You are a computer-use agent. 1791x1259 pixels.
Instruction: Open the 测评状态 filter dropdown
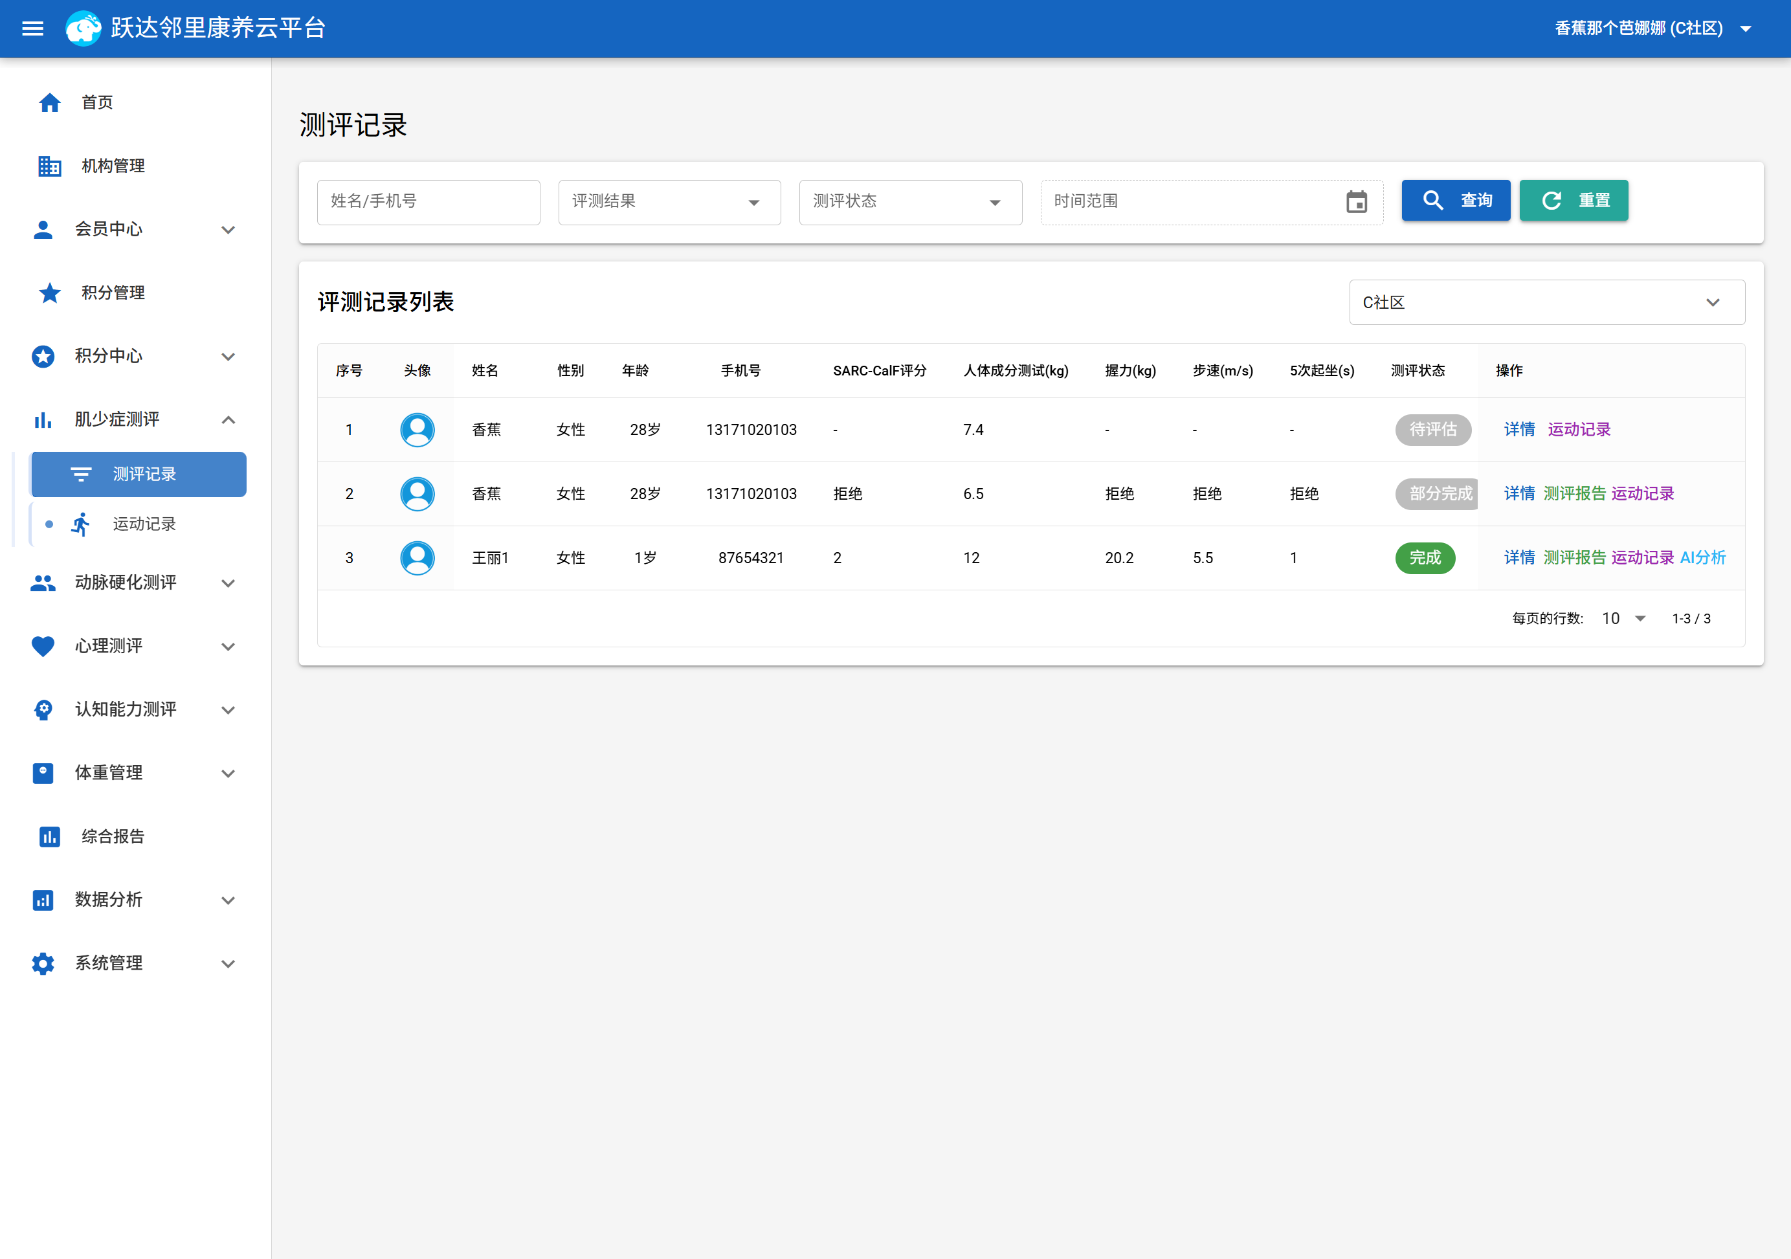coord(910,202)
